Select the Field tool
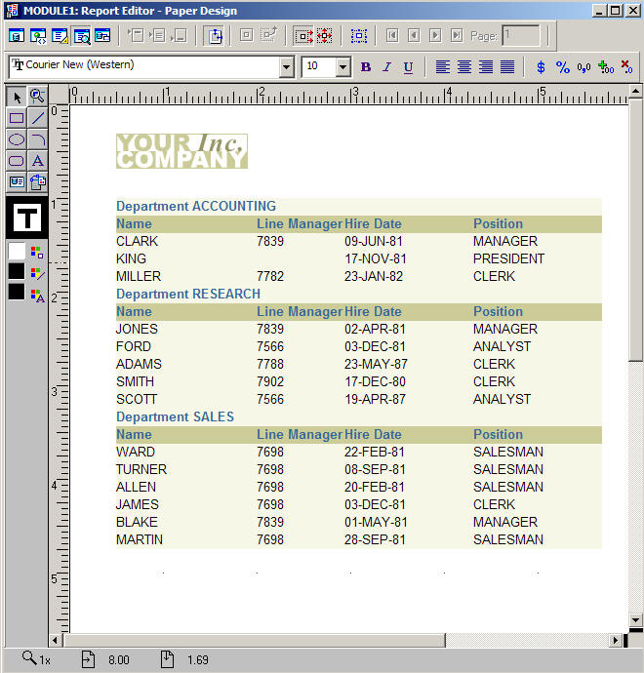The height and width of the screenshot is (673, 644). pos(17,182)
